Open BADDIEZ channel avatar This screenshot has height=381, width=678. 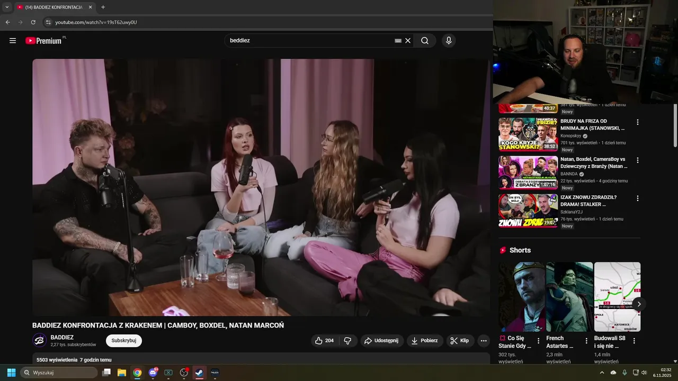pyautogui.click(x=39, y=340)
